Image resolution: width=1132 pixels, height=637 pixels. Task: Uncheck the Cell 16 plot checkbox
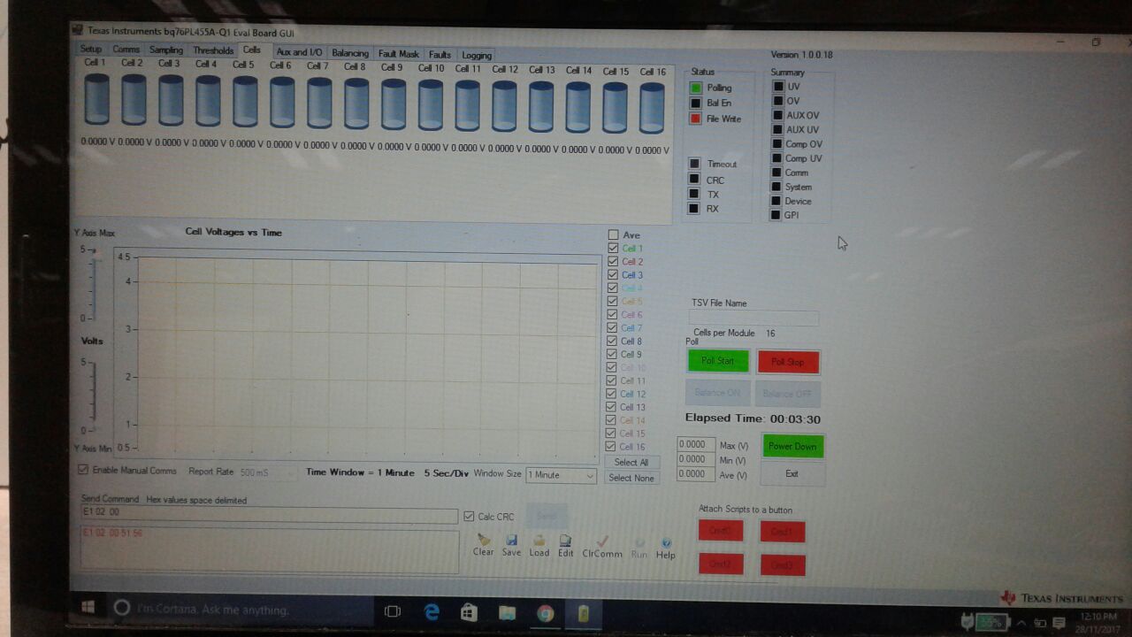(611, 447)
